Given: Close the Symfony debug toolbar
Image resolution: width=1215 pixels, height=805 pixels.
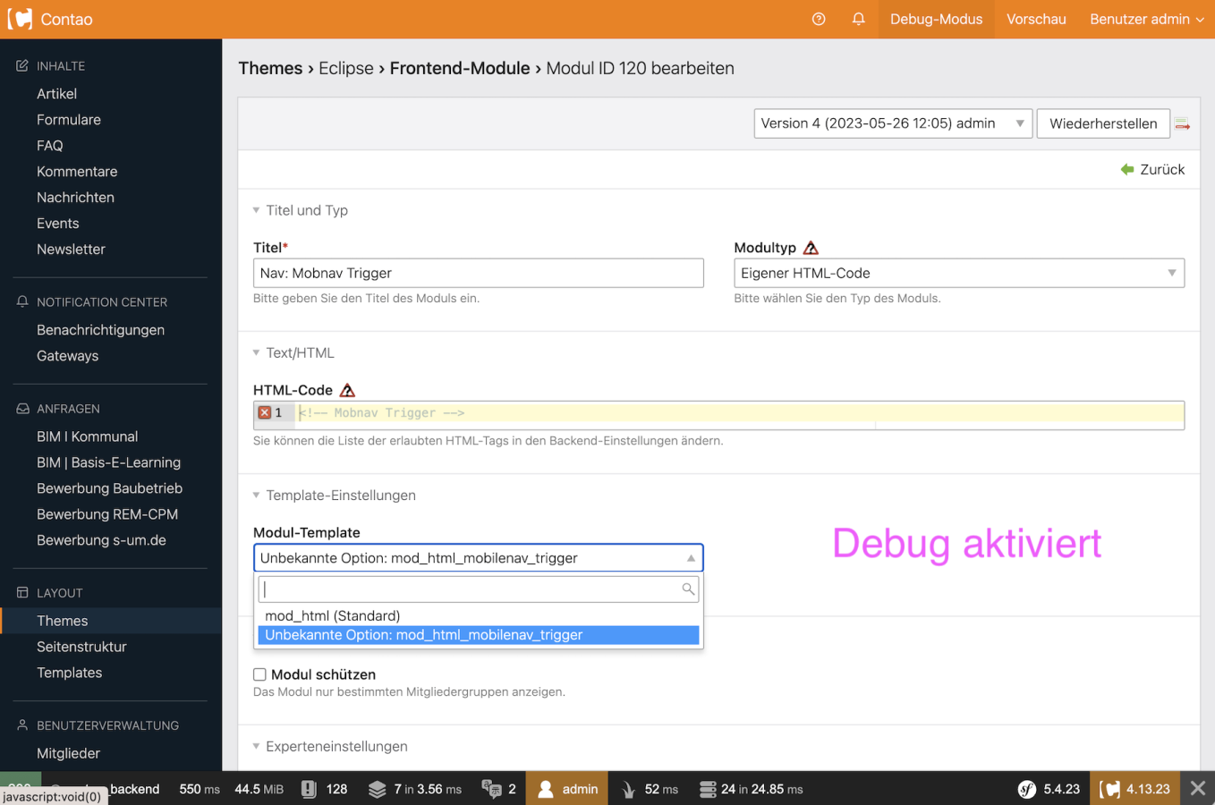Looking at the screenshot, I should (x=1197, y=788).
